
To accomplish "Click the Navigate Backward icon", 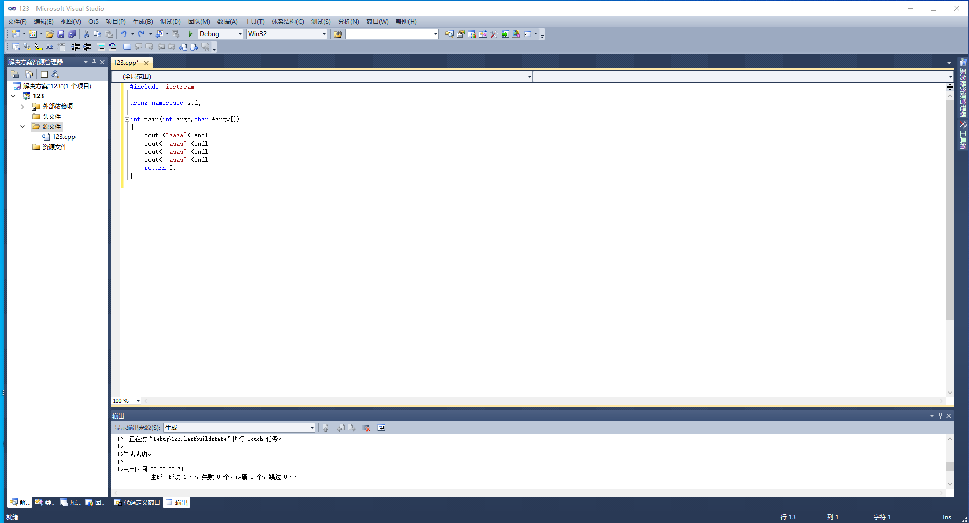I will click(159, 34).
